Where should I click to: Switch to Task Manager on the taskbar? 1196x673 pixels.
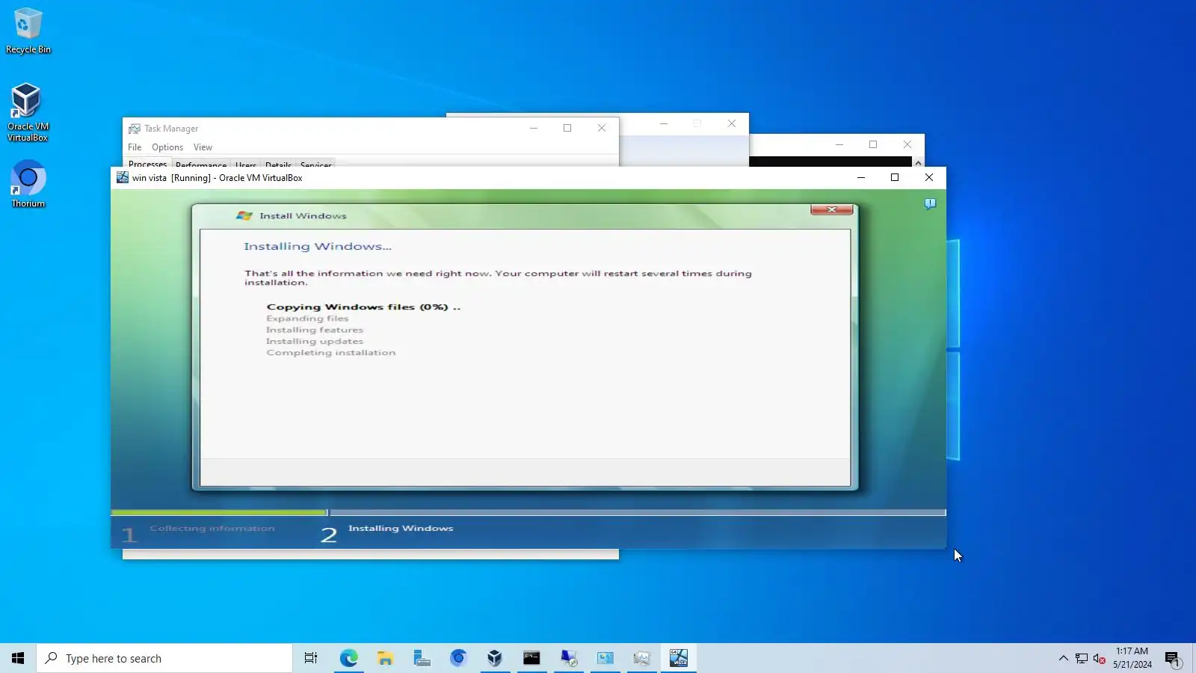641,658
